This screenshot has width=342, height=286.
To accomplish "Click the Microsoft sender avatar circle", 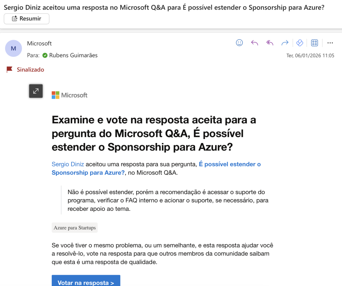I will coord(13,48).
